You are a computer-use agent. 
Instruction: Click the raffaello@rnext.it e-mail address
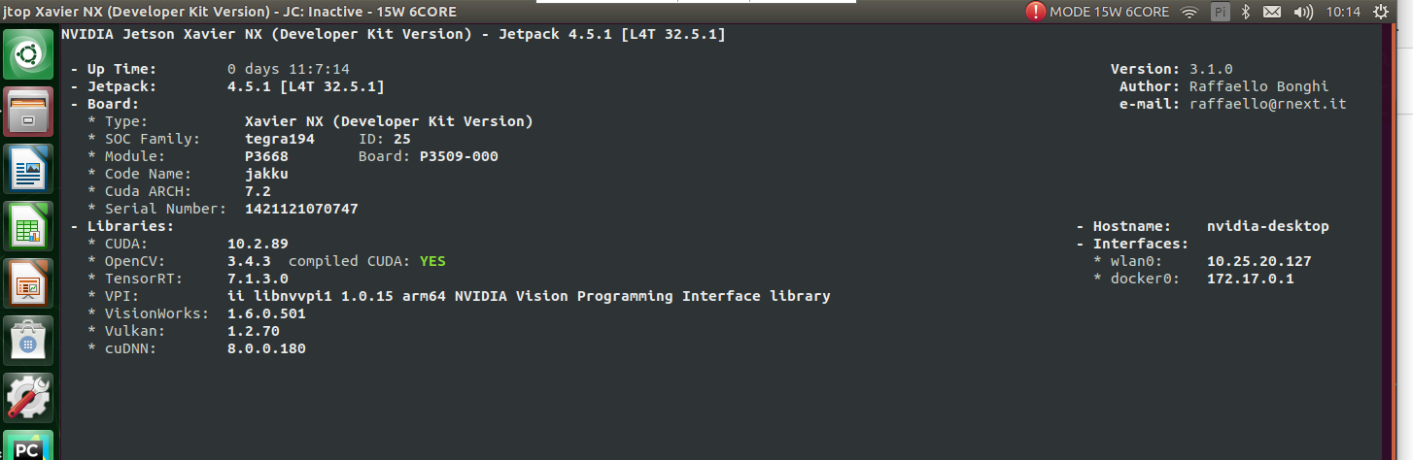(1268, 104)
